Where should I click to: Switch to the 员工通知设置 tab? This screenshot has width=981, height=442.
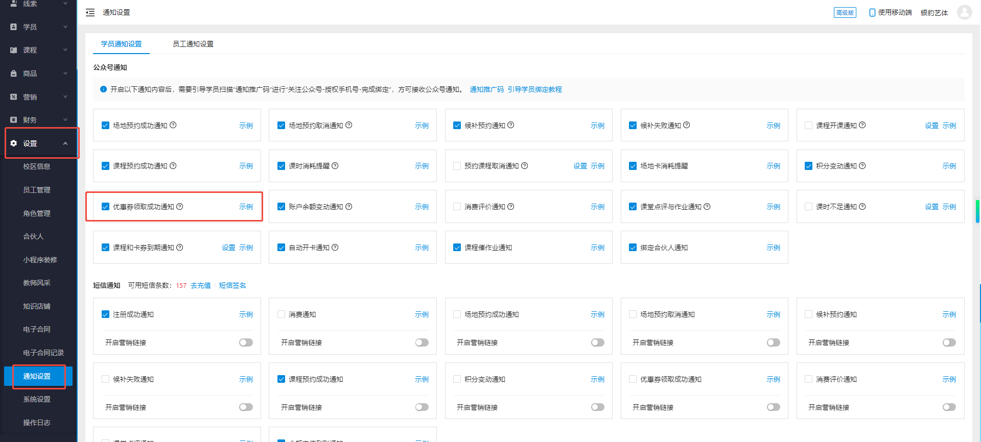(193, 44)
